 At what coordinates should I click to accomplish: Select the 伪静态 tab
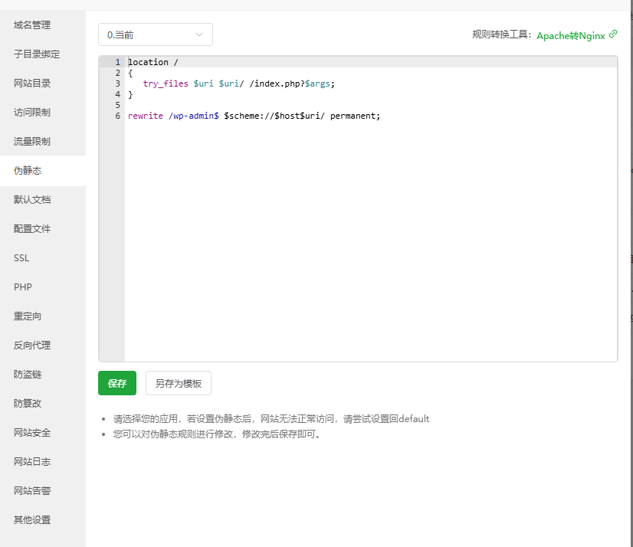coord(28,171)
